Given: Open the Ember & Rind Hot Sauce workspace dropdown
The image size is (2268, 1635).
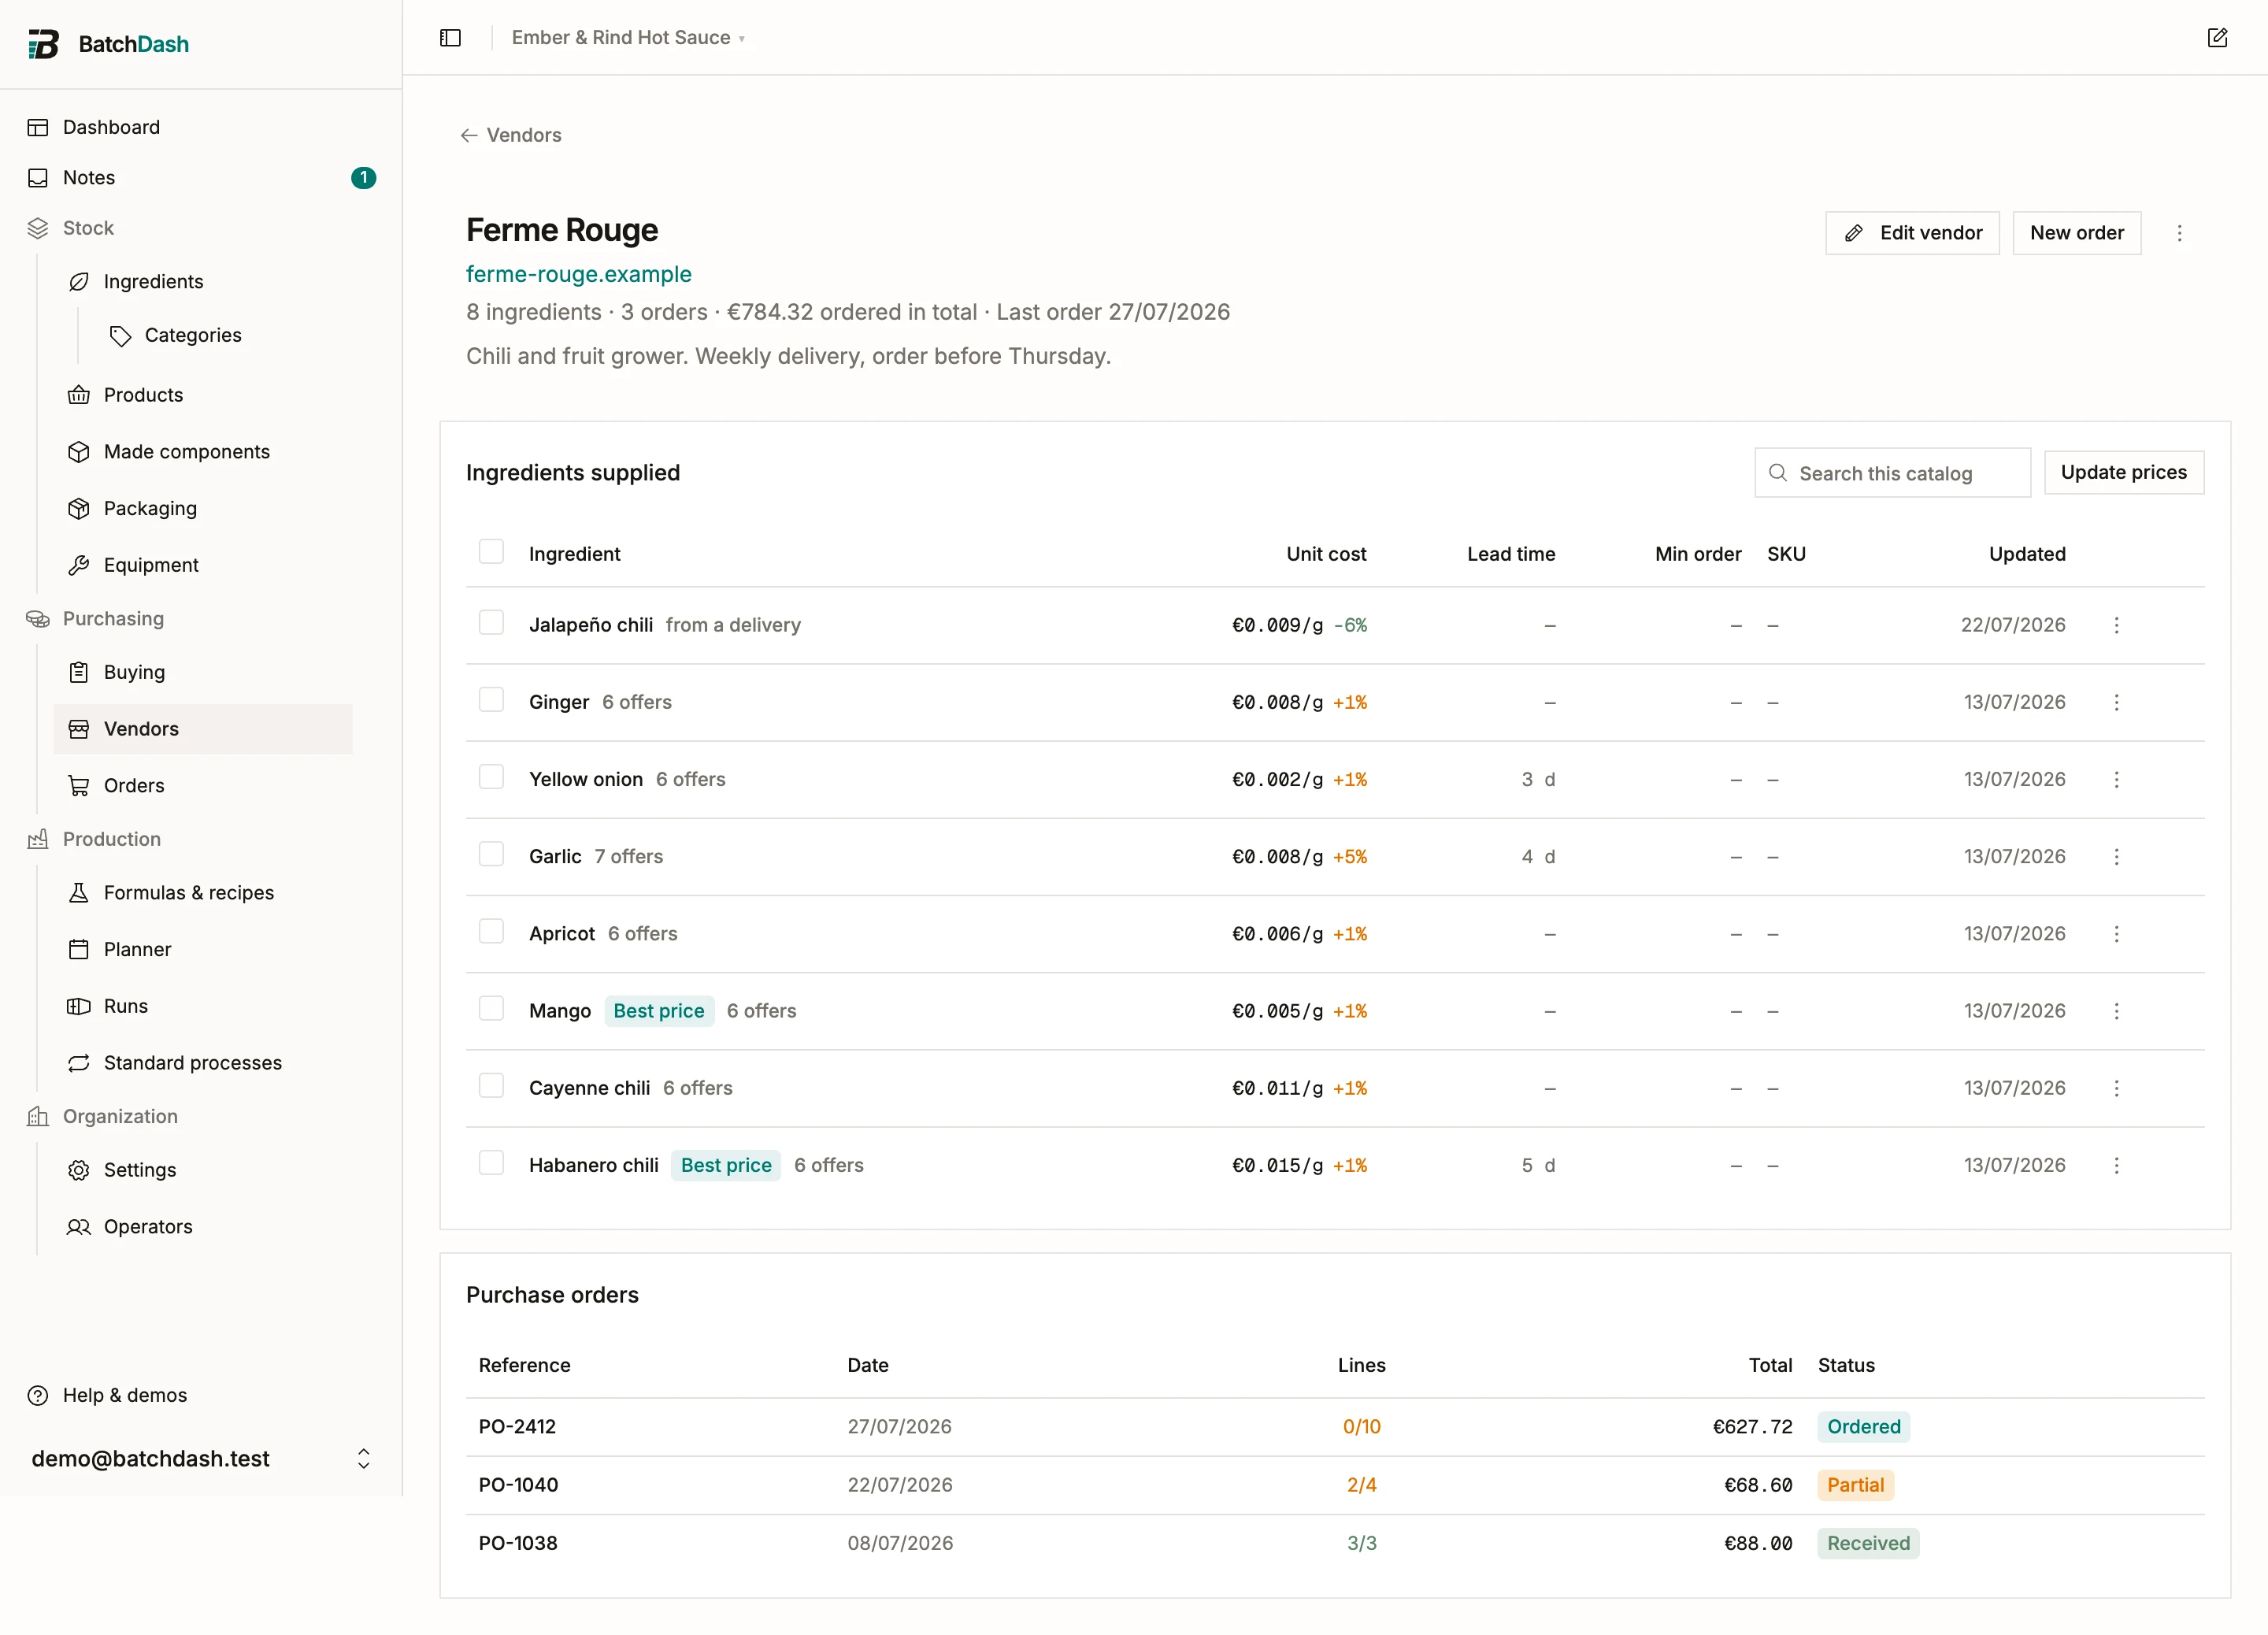Looking at the screenshot, I should click(628, 38).
